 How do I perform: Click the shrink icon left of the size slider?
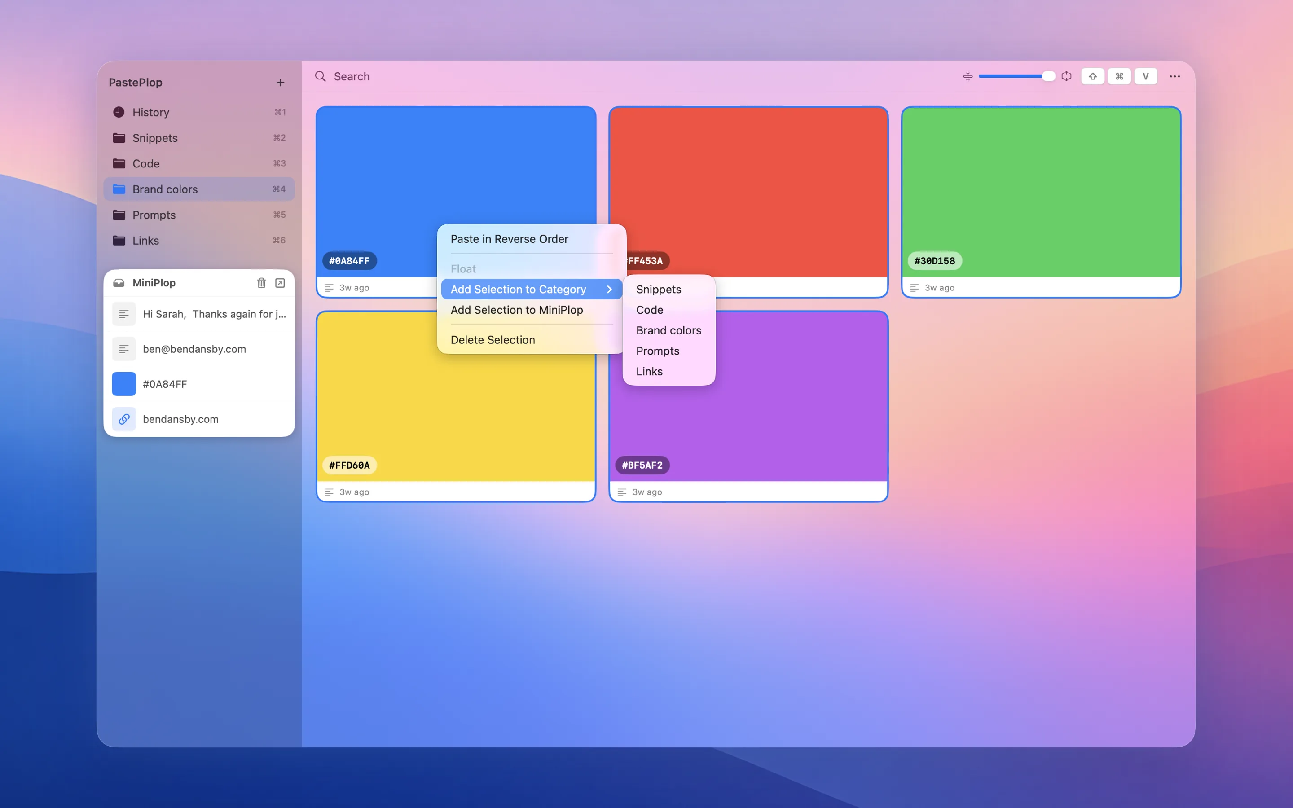coord(968,76)
